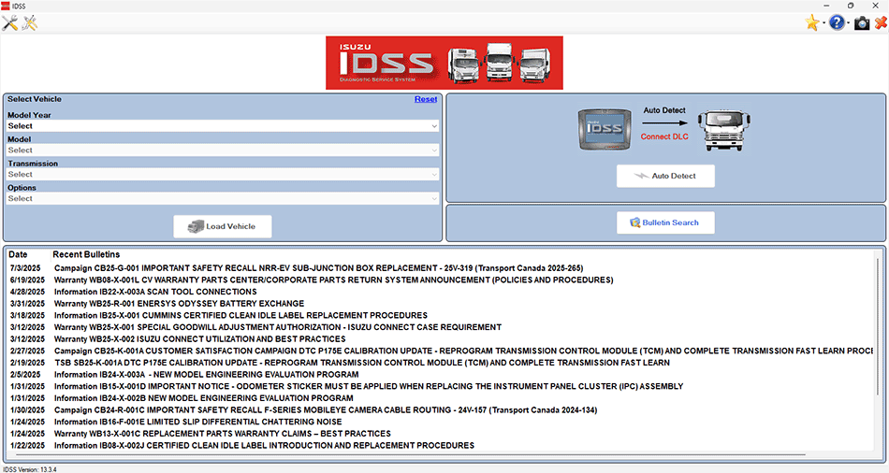
Task: Open Bulletin Search
Action: tap(664, 222)
